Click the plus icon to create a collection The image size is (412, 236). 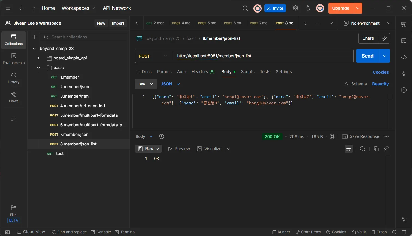34,37
